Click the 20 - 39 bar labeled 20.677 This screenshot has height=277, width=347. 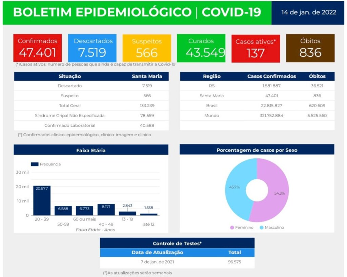tap(42, 201)
